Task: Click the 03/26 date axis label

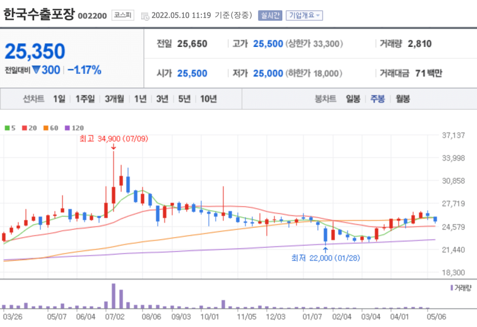Action: (x=12, y=317)
